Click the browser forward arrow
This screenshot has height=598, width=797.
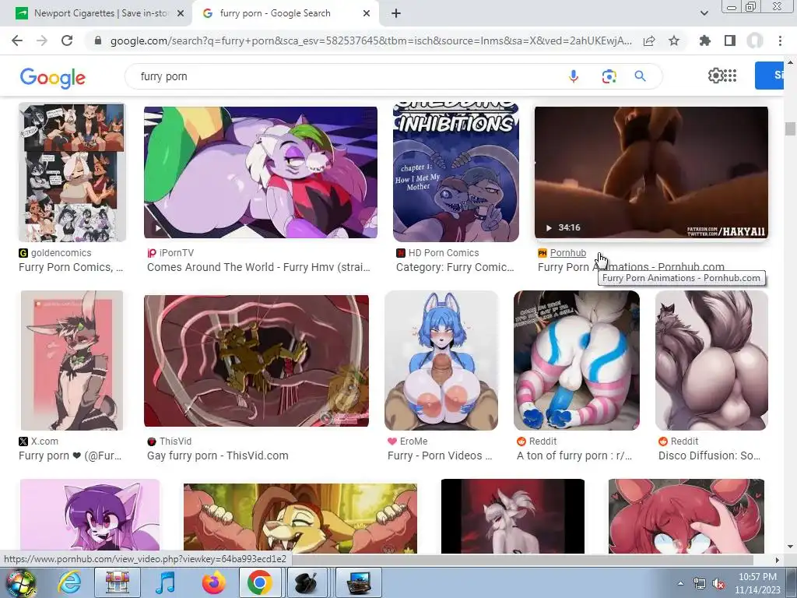coord(42,40)
